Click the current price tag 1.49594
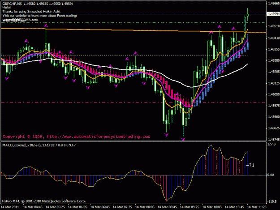280x210 pixels. [x=273, y=14]
